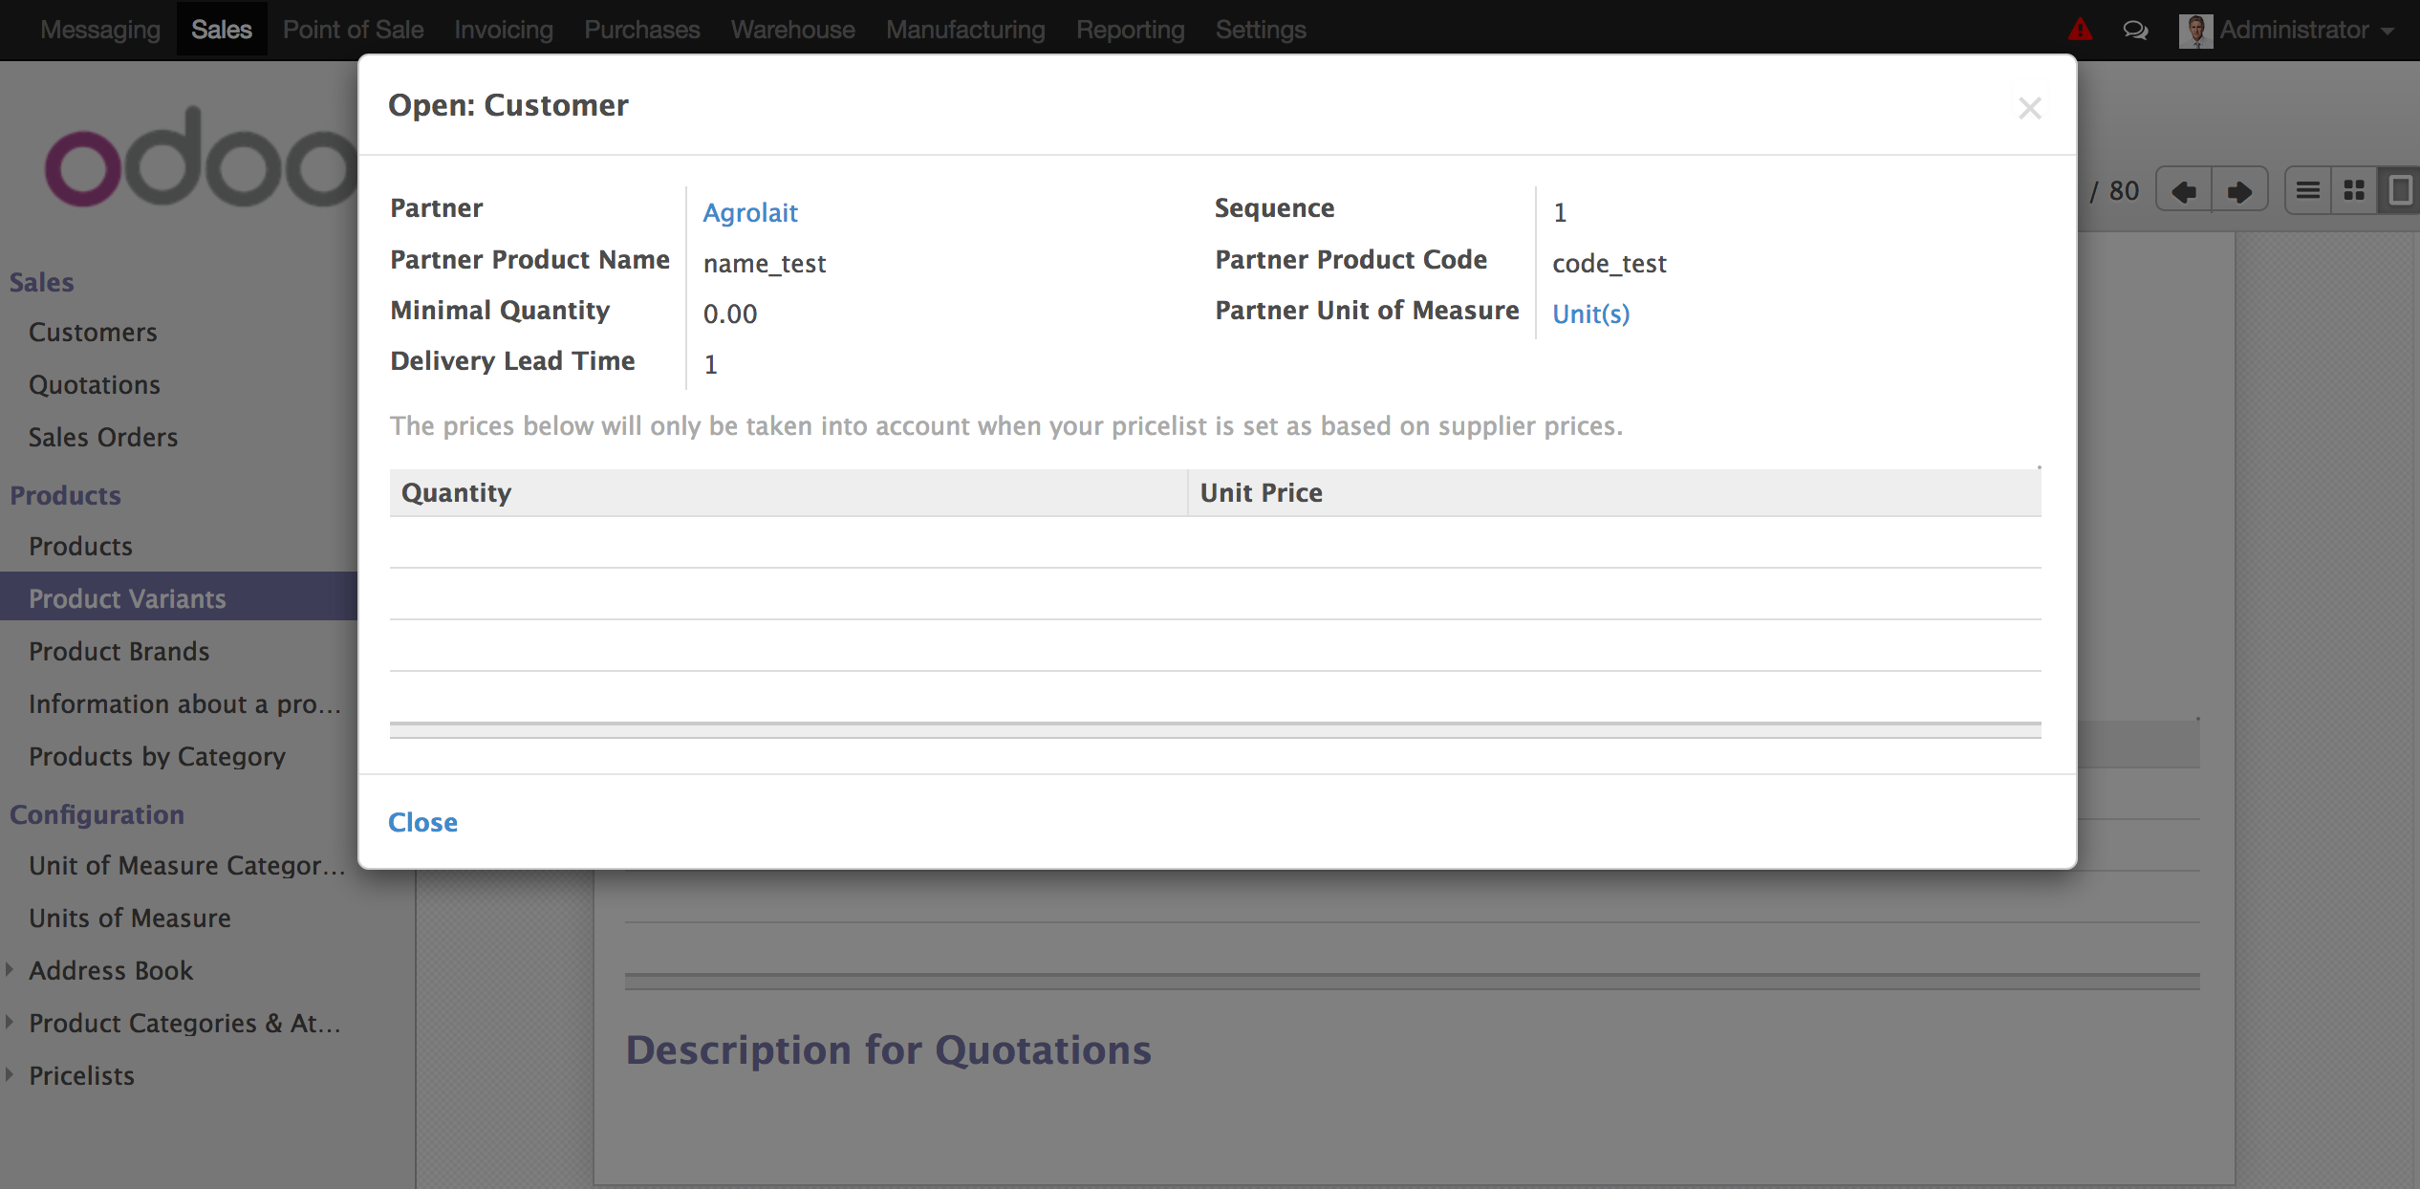The width and height of the screenshot is (2420, 1189).
Task: Click the Administrator avatar picture
Action: [2195, 30]
